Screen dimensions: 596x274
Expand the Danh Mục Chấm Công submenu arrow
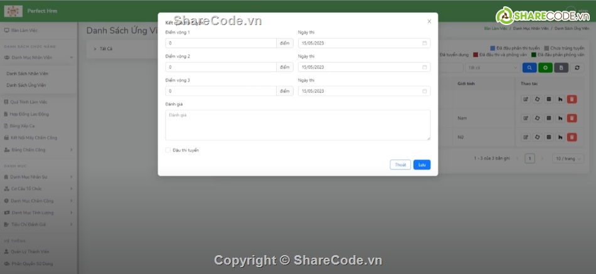click(71, 201)
